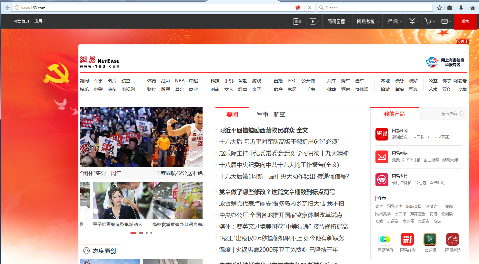This screenshot has height=264, width=479.
Task: Click the 免费邮 link under 网易邮箱
Action: pyautogui.click(x=398, y=160)
